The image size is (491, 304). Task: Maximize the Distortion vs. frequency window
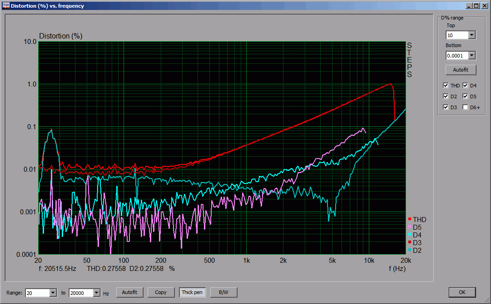point(476,6)
